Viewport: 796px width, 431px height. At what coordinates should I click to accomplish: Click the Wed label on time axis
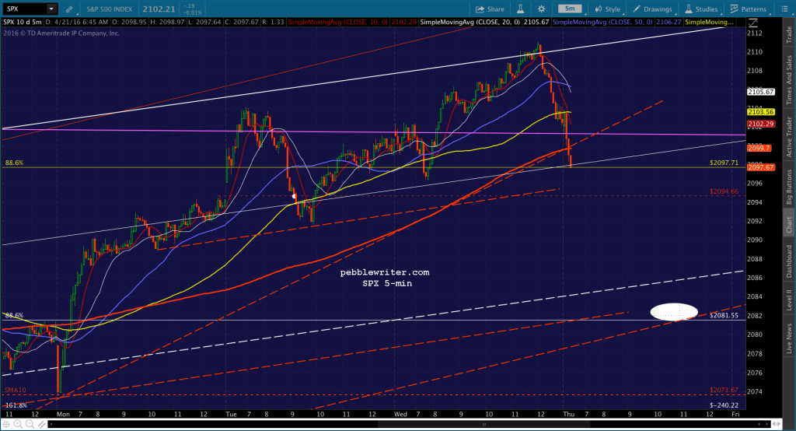pos(400,414)
